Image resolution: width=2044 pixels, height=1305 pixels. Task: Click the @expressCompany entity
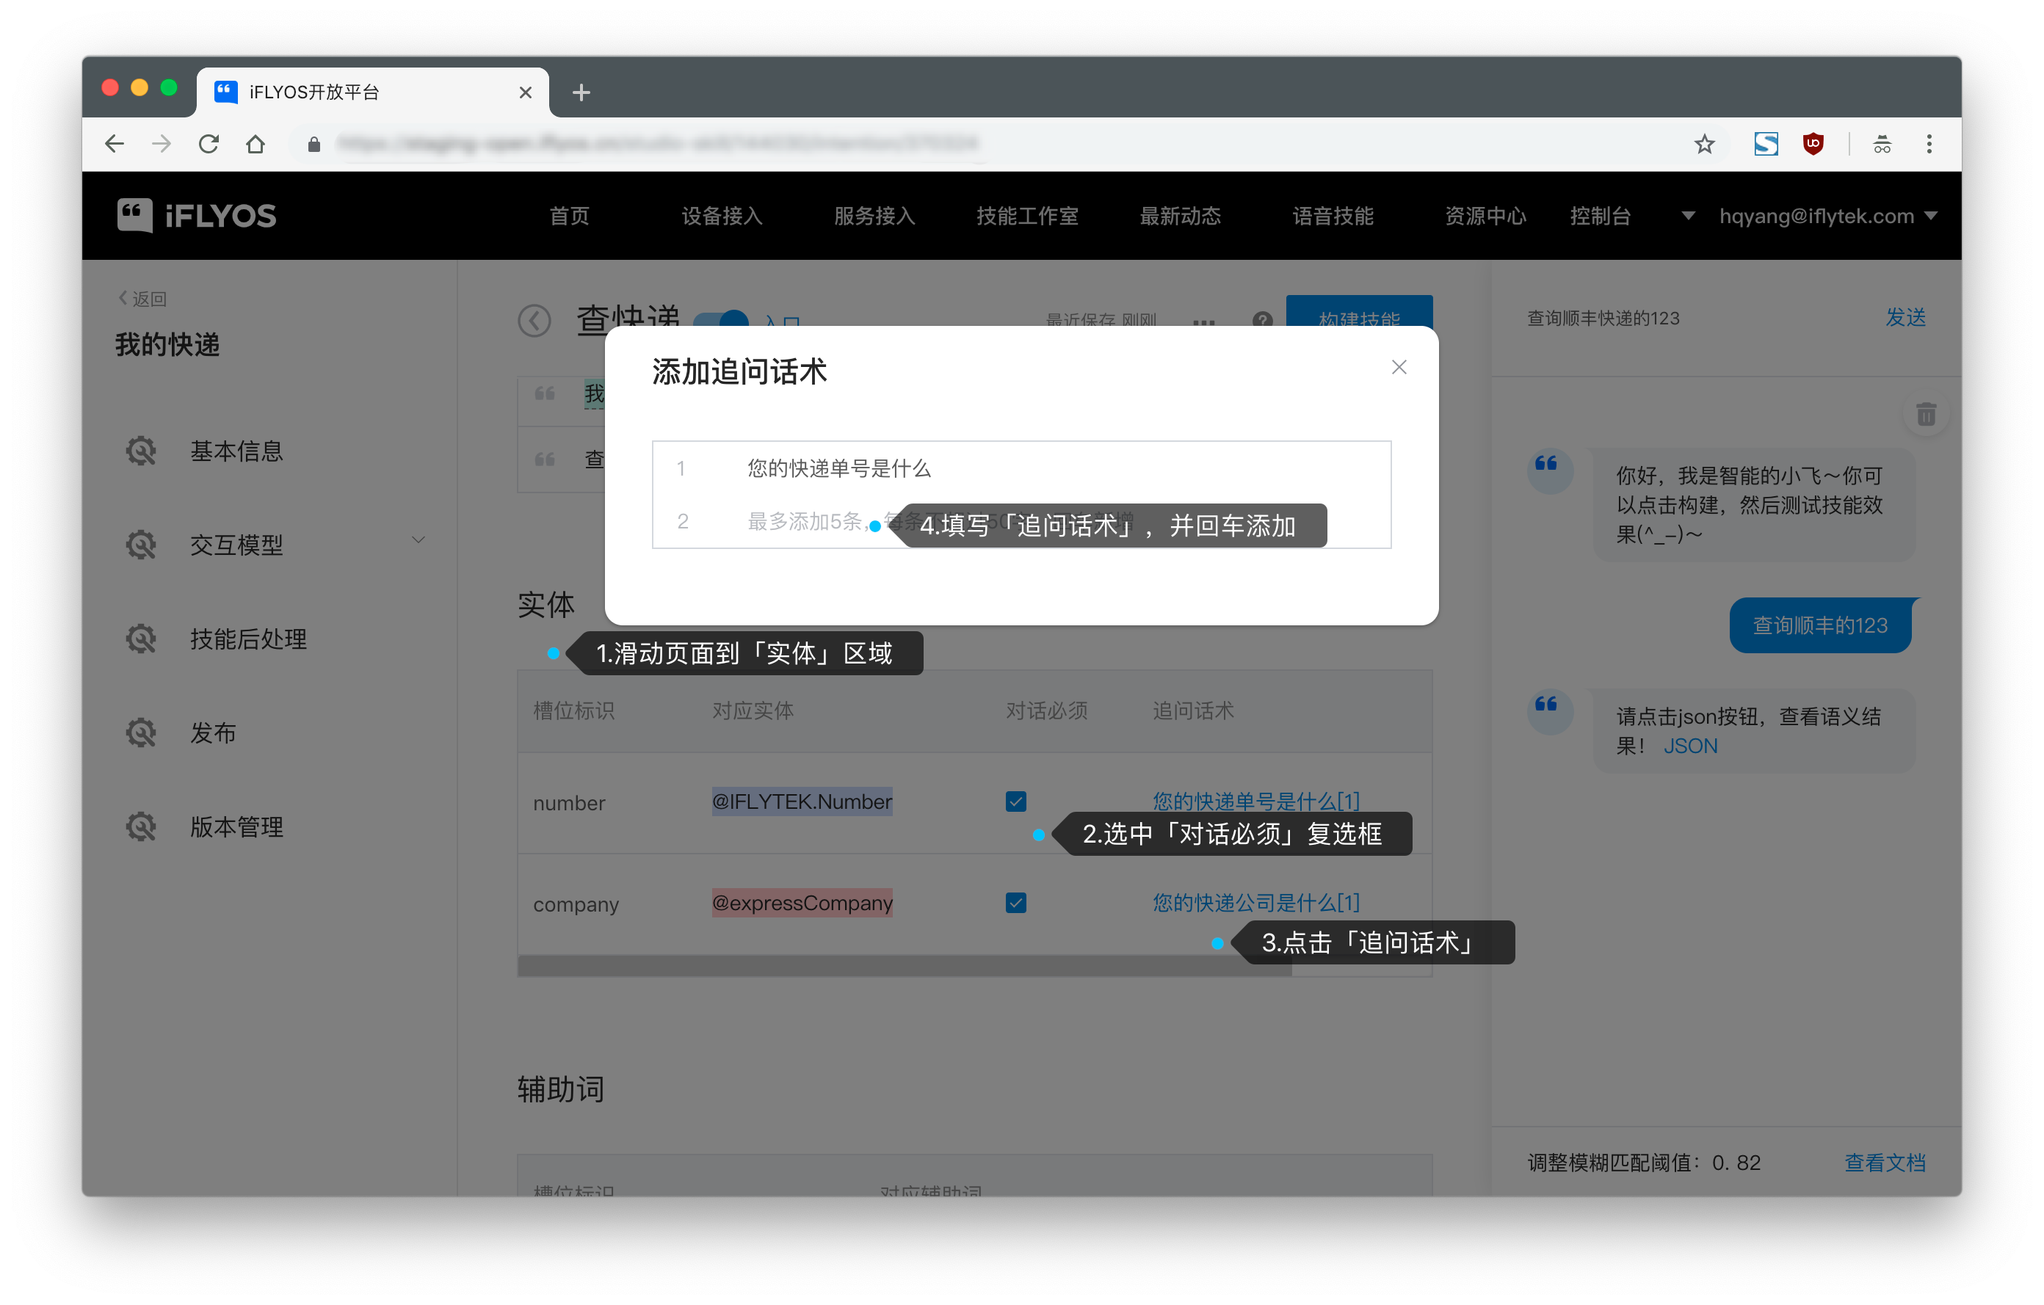801,903
